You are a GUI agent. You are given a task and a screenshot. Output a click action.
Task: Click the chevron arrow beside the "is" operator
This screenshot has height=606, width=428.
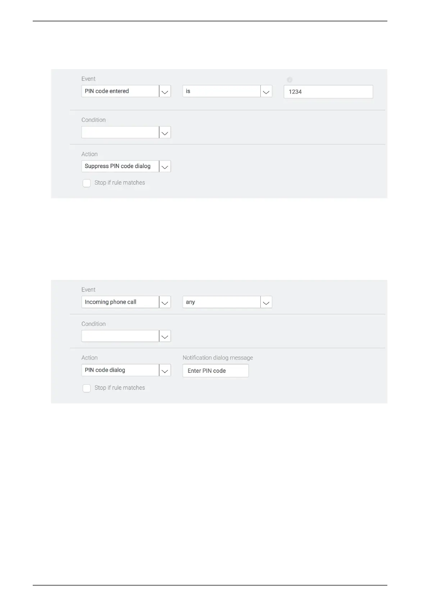point(266,91)
